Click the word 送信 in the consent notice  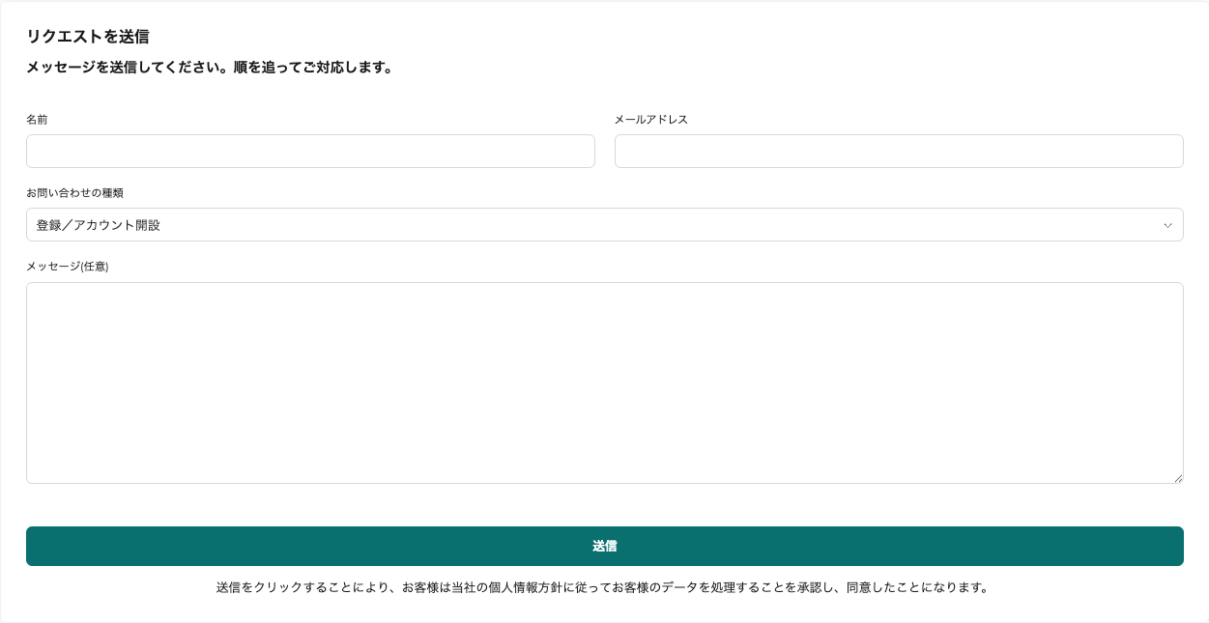(x=228, y=587)
